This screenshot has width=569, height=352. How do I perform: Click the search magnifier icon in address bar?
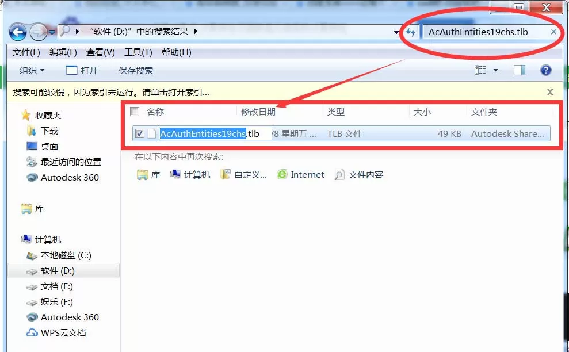66,31
